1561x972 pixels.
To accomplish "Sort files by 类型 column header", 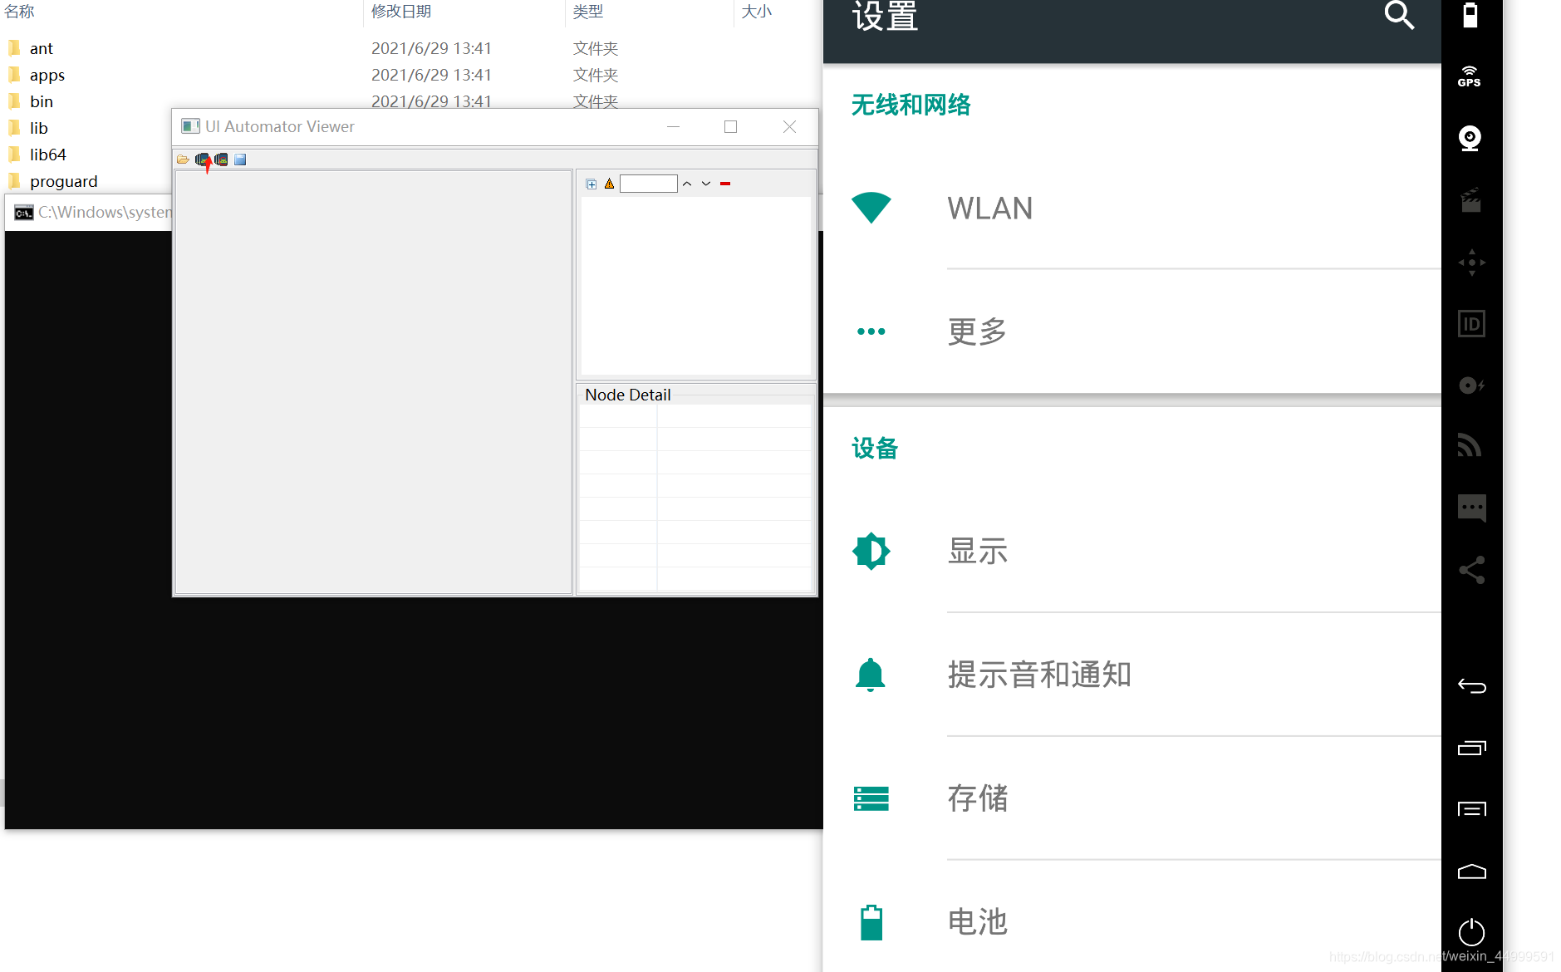I will [x=588, y=12].
